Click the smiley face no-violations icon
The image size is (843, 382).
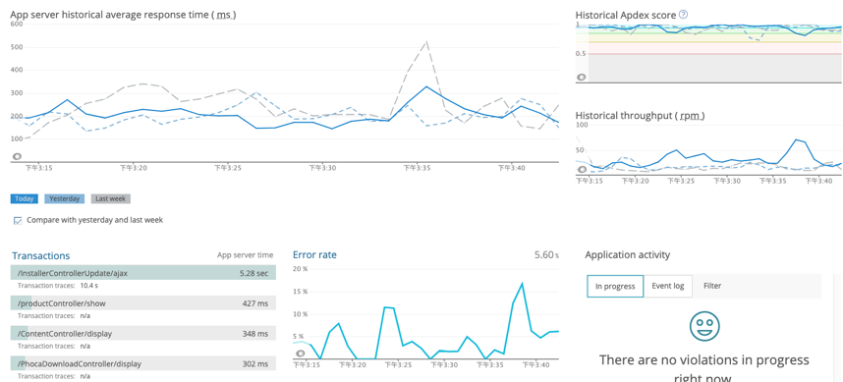[x=704, y=325]
